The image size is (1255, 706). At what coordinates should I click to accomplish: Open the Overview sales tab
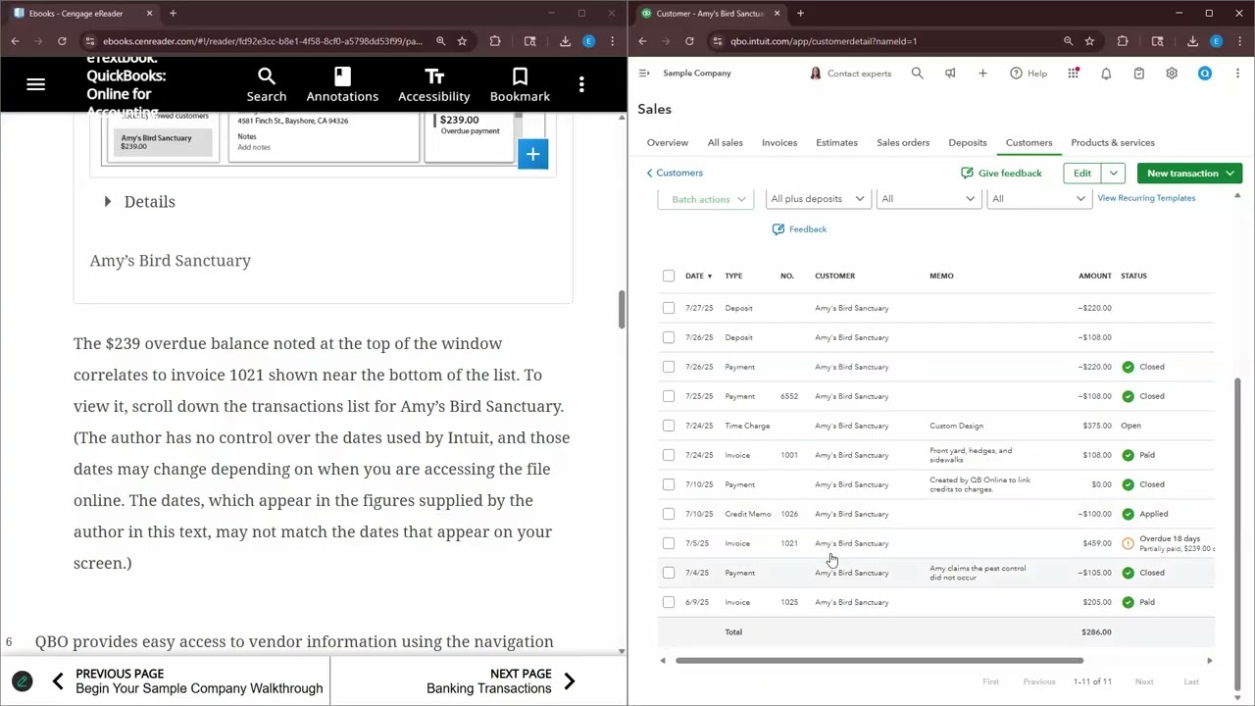(x=667, y=143)
